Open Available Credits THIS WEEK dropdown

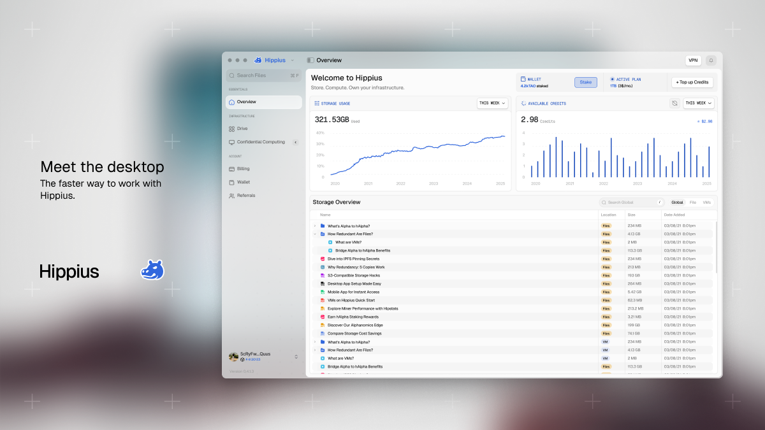[699, 103]
